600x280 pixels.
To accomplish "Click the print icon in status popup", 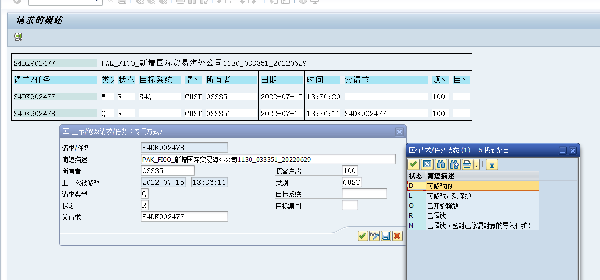I will (x=466, y=164).
